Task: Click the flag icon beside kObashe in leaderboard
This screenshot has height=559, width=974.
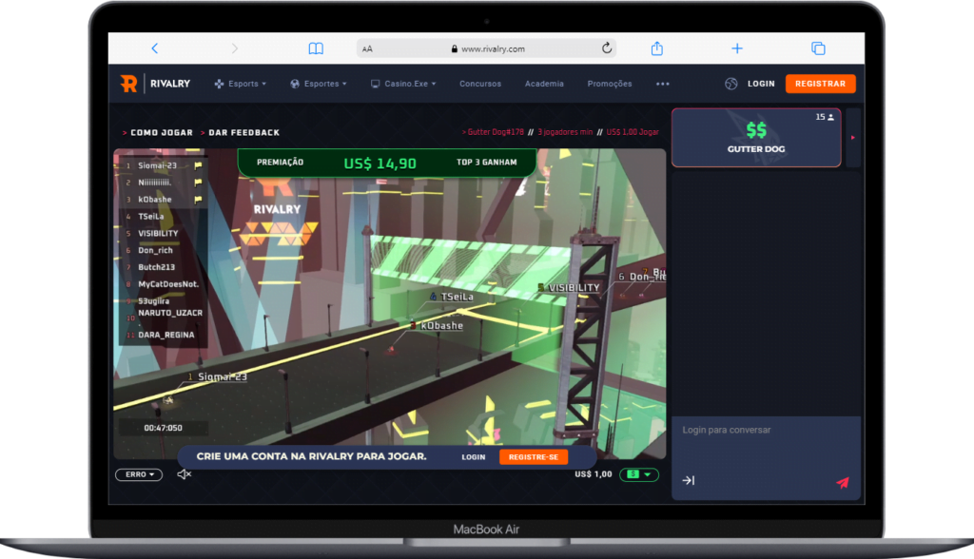Action: pyautogui.click(x=198, y=200)
